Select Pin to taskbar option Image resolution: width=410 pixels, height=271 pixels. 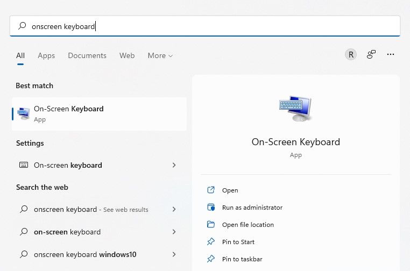242,259
